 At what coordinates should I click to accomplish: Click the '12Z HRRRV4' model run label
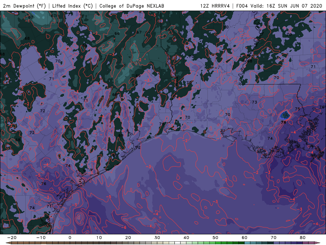215,6
